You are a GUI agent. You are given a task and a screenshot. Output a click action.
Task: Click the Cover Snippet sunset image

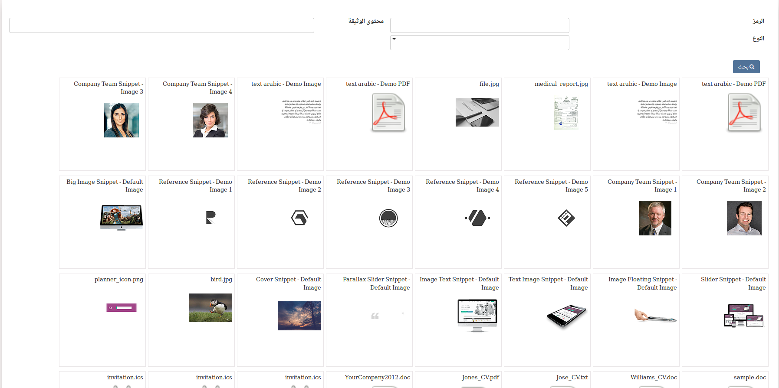tap(299, 316)
